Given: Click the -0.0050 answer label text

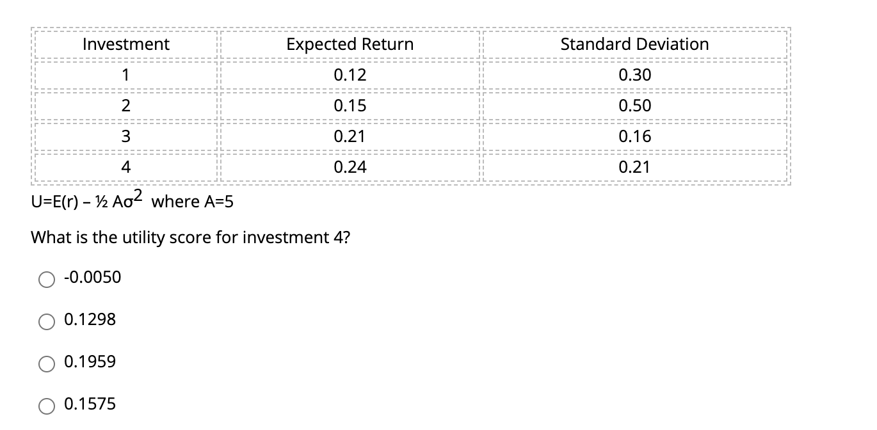Looking at the screenshot, I should coord(92,277).
